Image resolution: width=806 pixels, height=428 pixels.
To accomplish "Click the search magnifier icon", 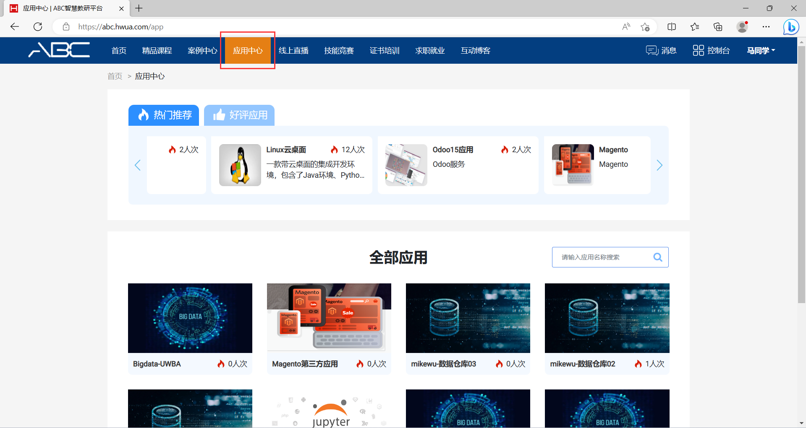I will click(658, 257).
